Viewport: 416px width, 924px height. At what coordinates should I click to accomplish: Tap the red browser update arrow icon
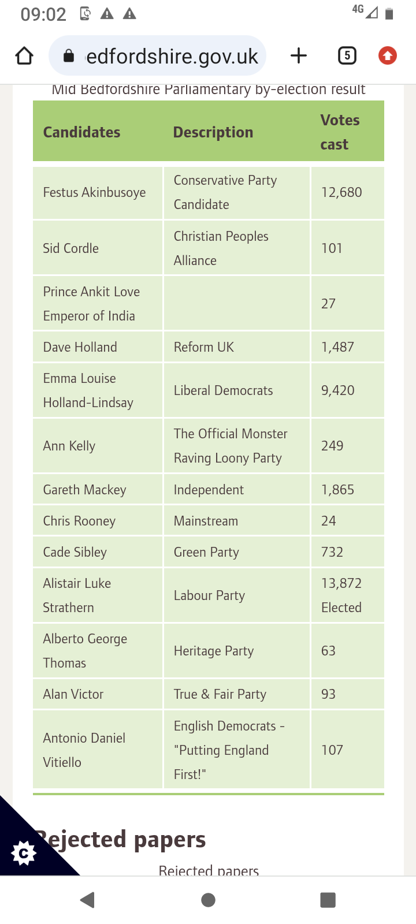click(x=387, y=56)
